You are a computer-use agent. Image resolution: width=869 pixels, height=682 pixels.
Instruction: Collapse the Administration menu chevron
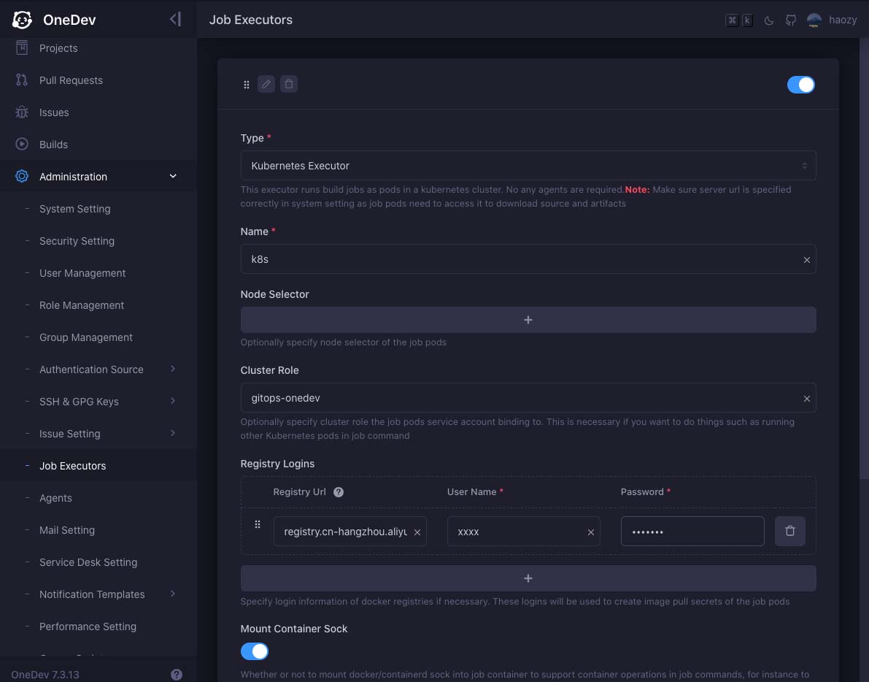[173, 176]
